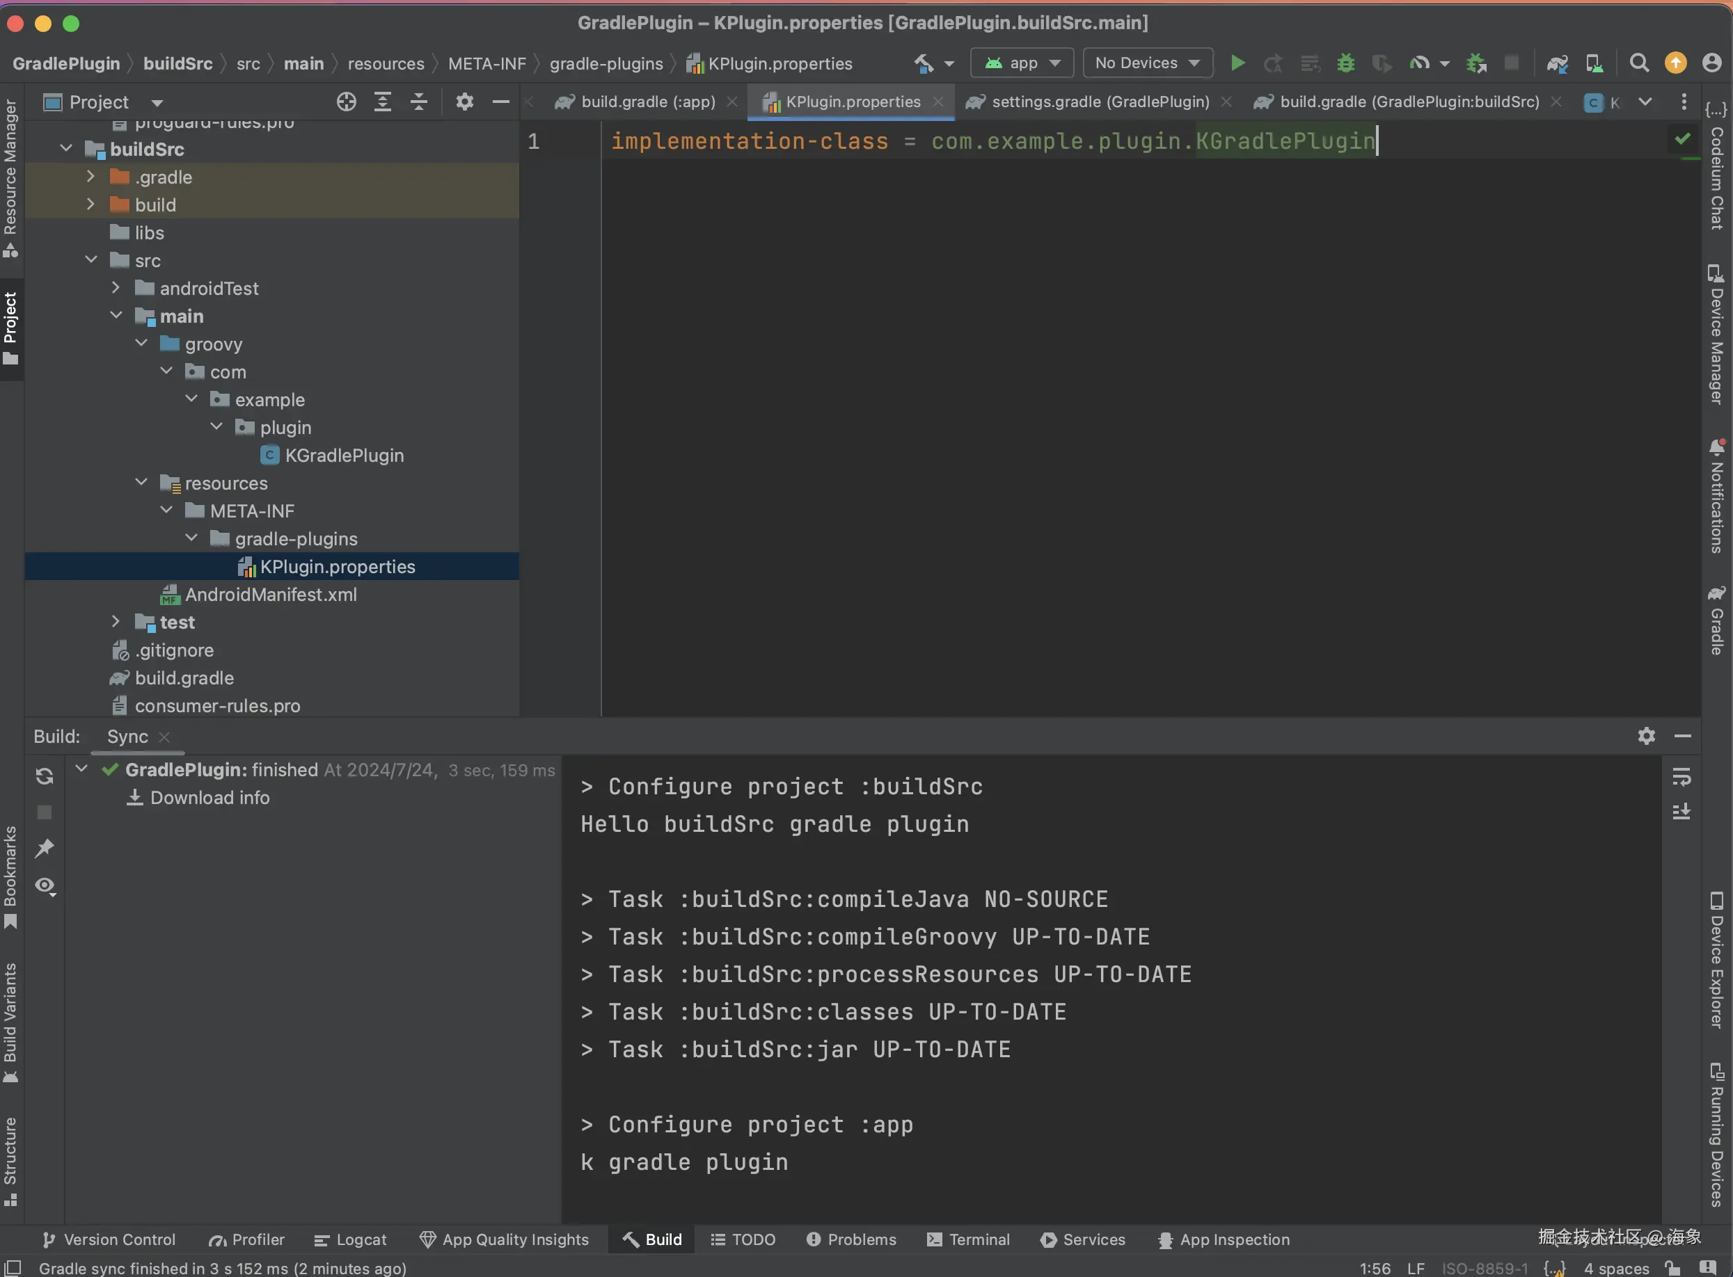
Task: Click the Debug app bug icon
Action: click(1345, 63)
